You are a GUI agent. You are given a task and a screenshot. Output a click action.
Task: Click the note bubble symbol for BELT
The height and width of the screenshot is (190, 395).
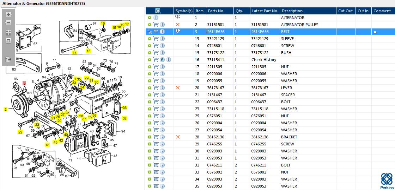178,31
